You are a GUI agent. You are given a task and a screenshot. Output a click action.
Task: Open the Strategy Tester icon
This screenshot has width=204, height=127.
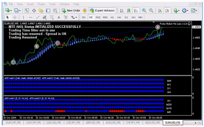[x=55, y=10]
